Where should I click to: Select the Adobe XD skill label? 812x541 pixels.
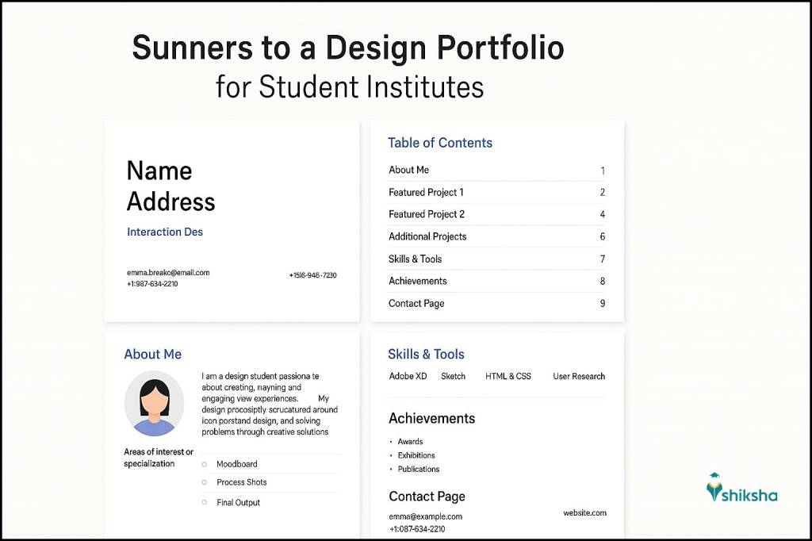tap(408, 376)
